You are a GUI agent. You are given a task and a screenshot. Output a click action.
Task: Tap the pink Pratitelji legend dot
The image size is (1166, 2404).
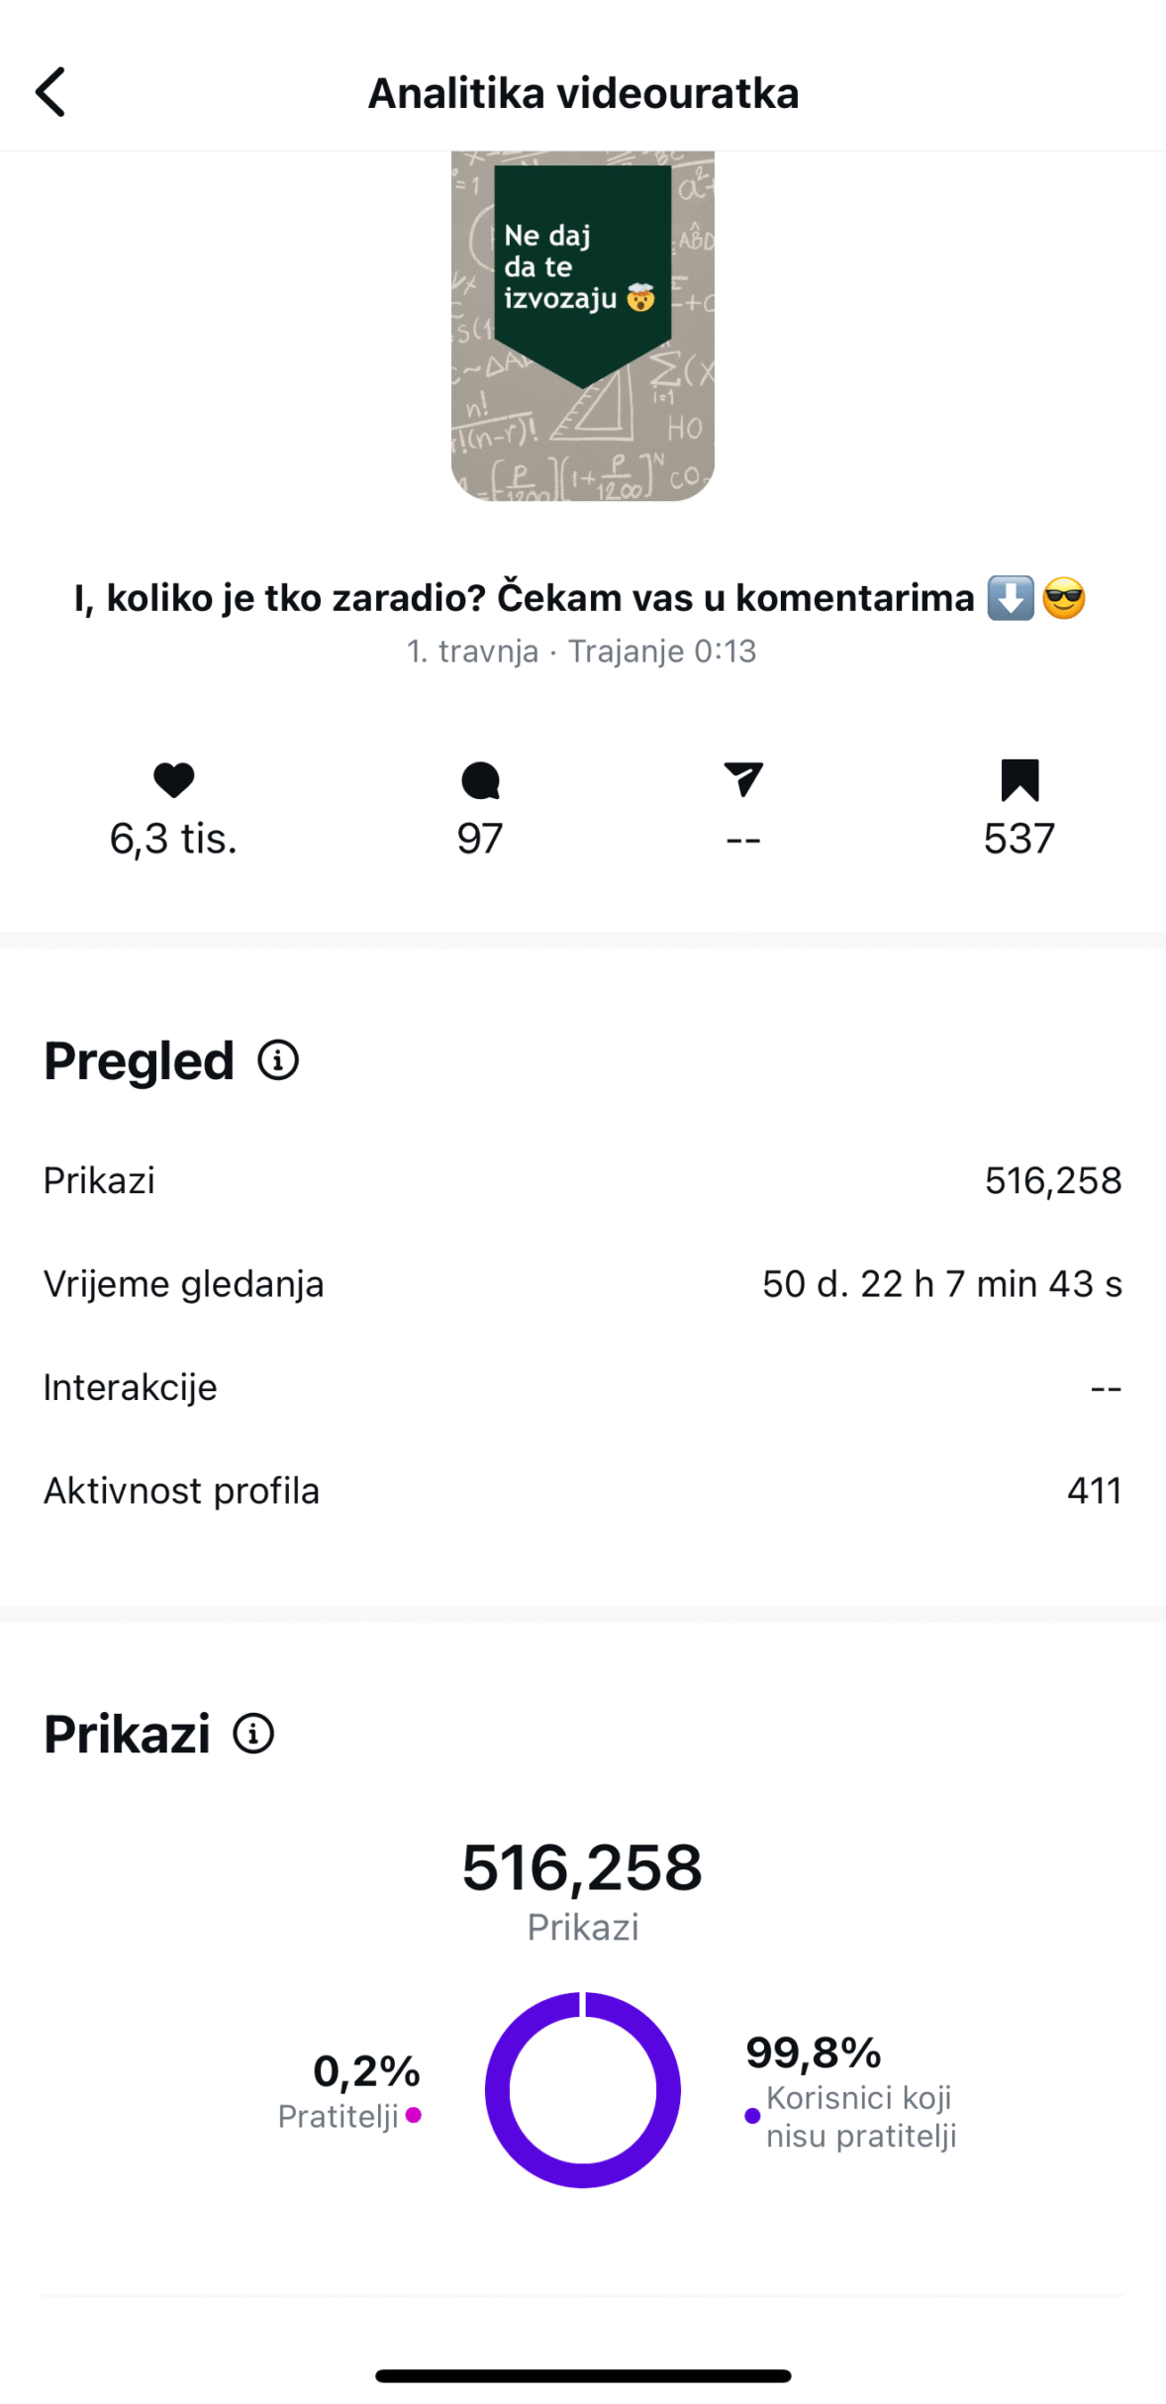coord(414,2114)
